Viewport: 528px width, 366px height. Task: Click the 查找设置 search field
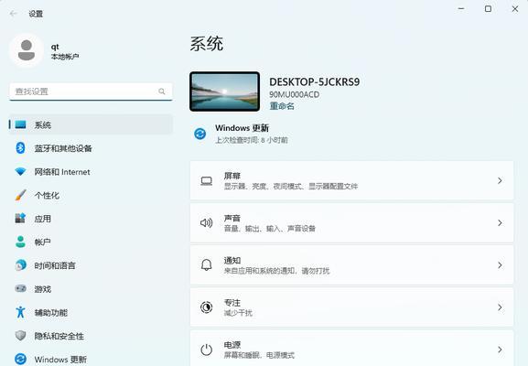coord(91,91)
